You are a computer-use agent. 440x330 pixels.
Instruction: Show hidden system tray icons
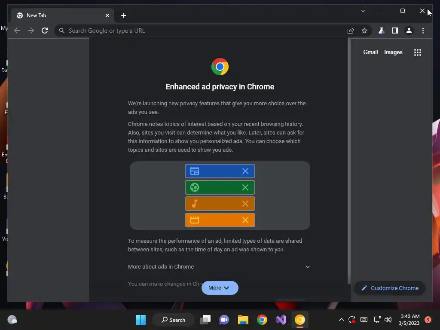point(342,320)
